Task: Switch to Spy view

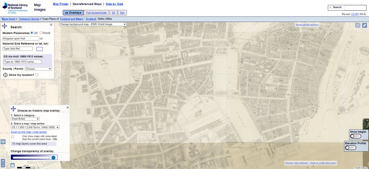Action: coord(122,13)
